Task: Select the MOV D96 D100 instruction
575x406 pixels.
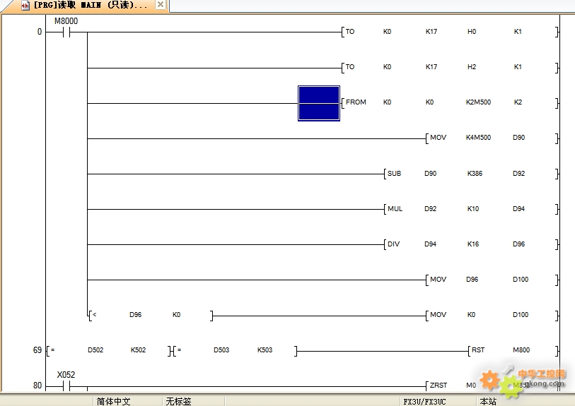Action: 492,280
